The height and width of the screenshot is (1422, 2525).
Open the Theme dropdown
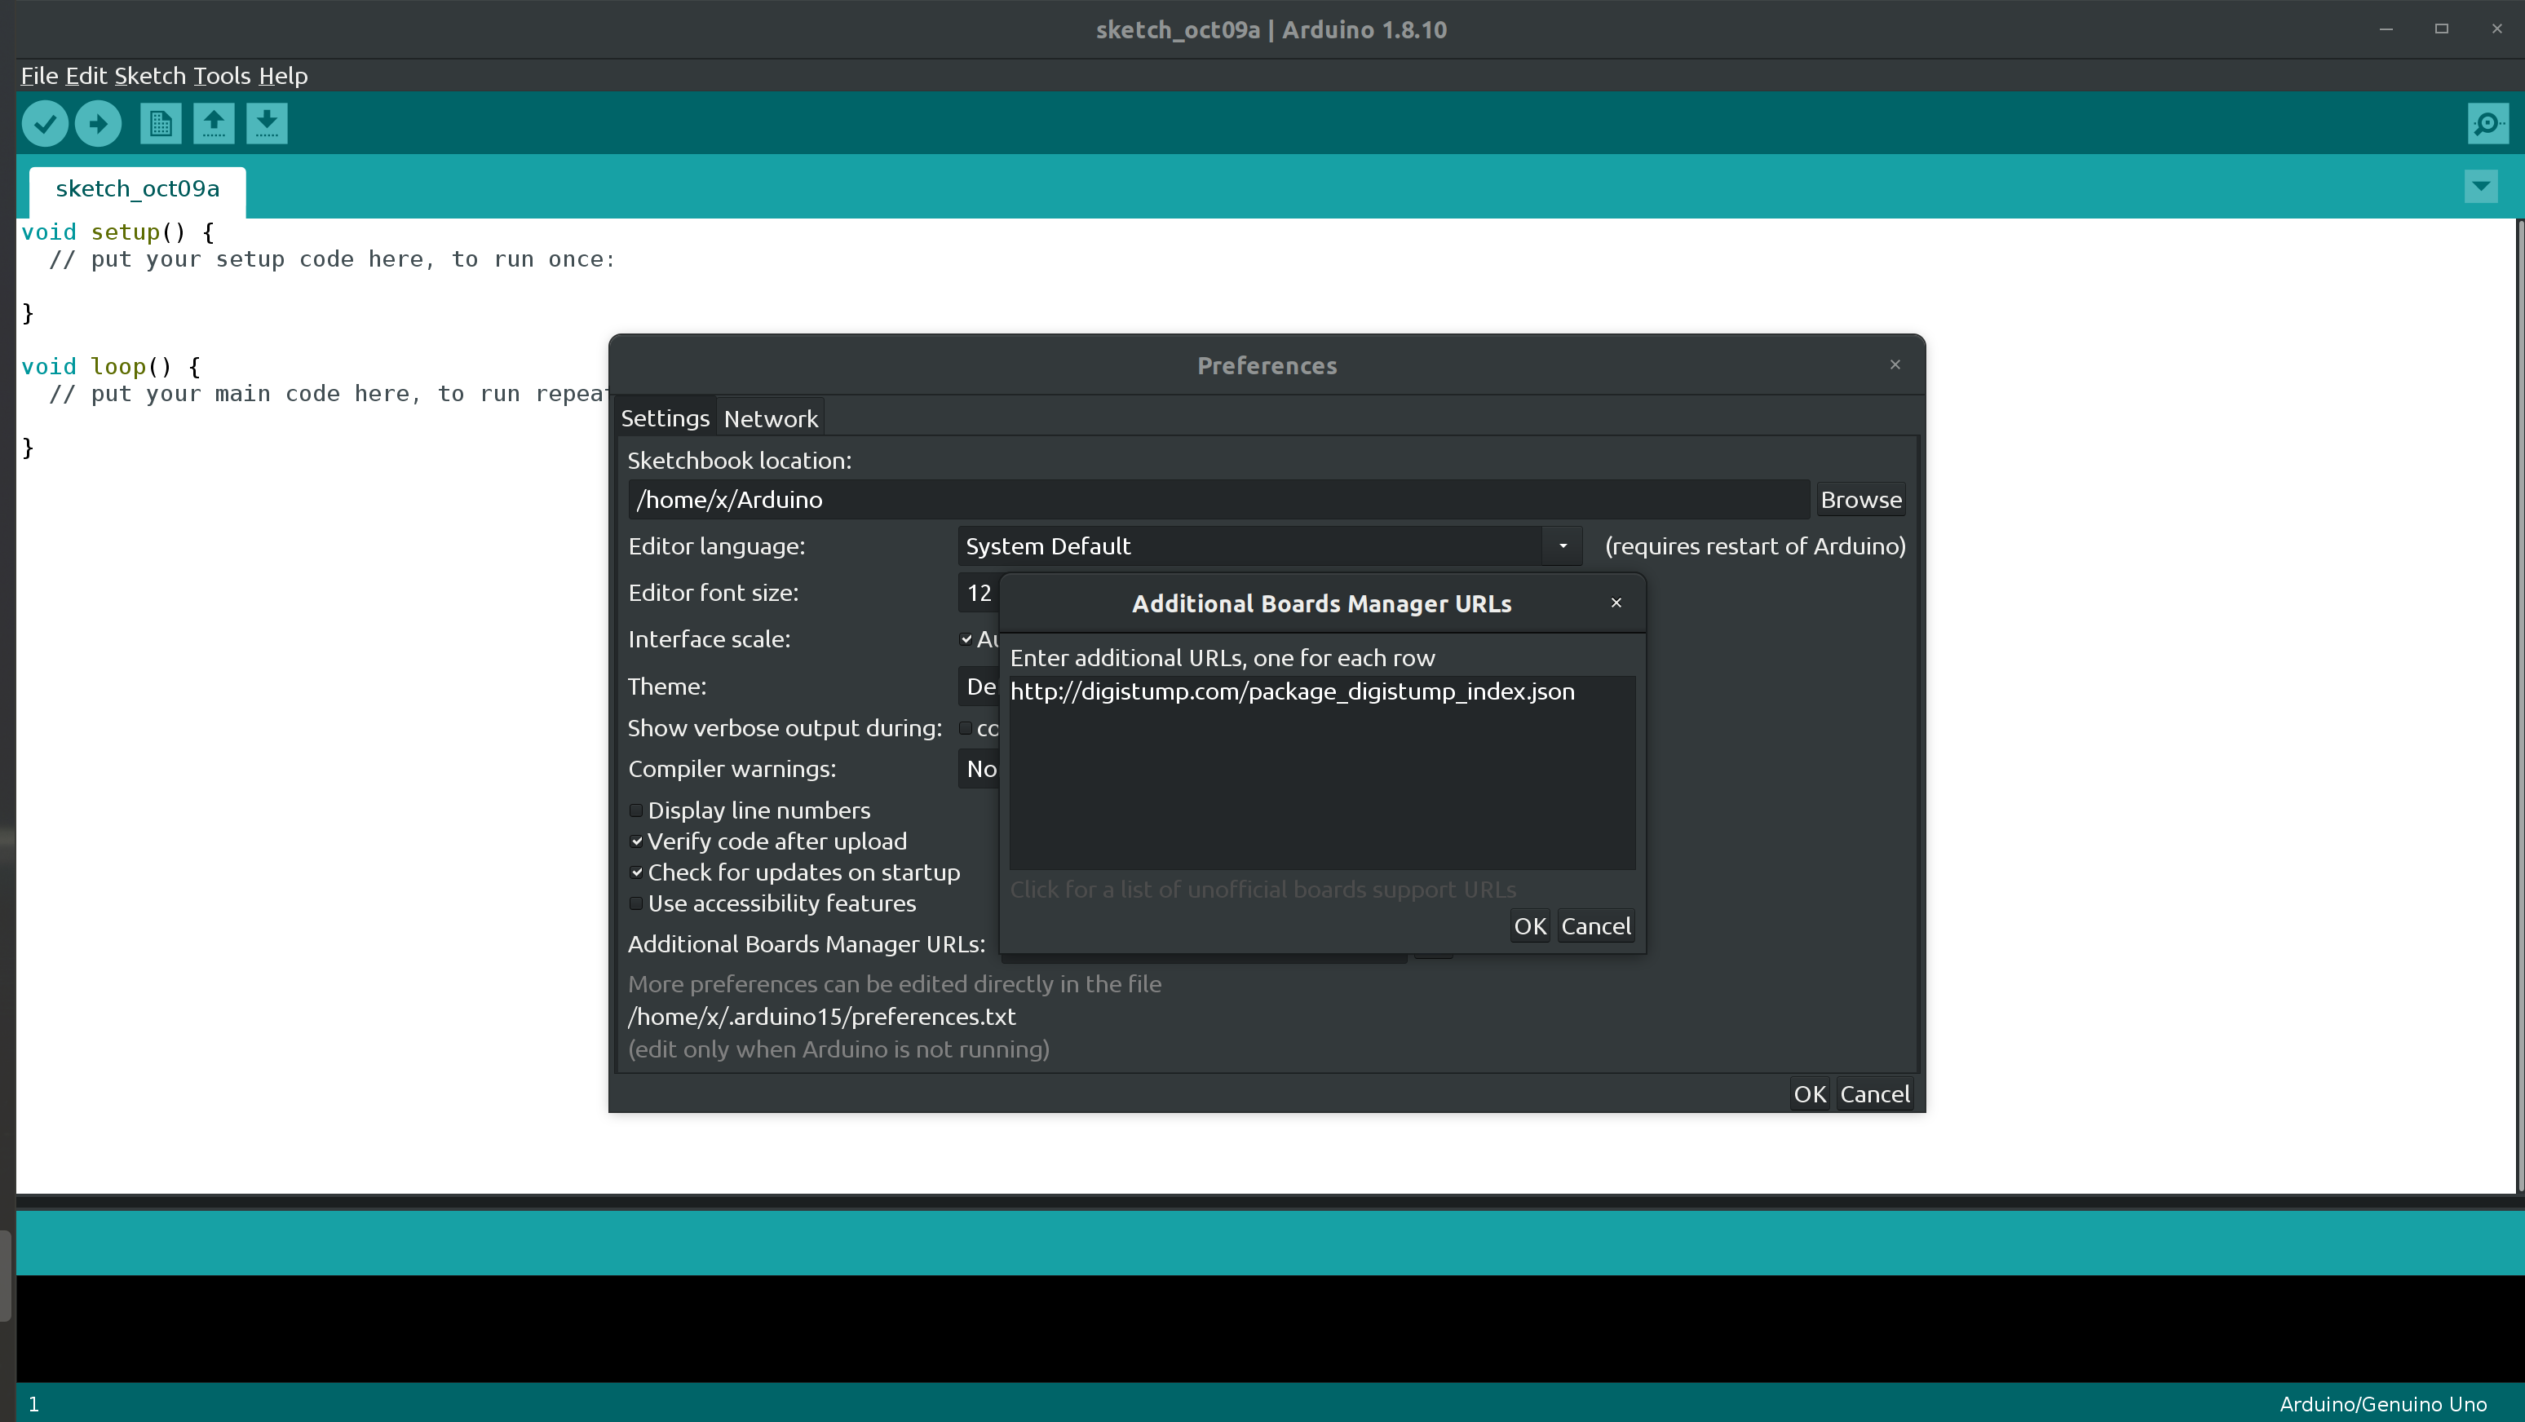(978, 686)
